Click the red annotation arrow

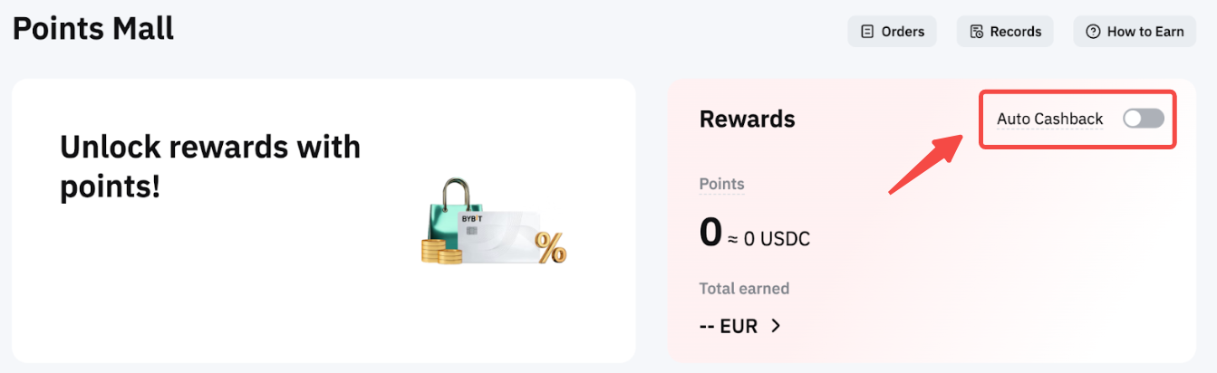tap(925, 163)
